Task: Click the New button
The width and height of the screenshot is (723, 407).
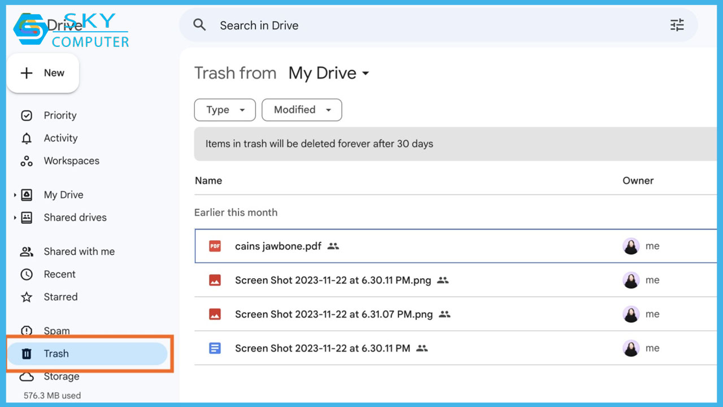Action: pyautogui.click(x=43, y=73)
